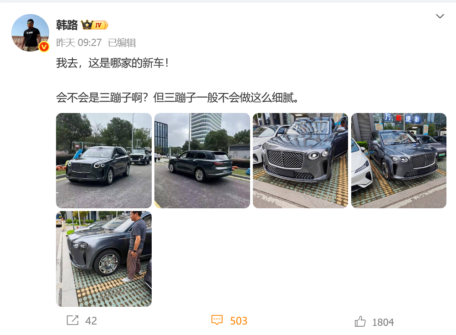
Task: Click the orange verified V badge
Action: click(x=44, y=46)
